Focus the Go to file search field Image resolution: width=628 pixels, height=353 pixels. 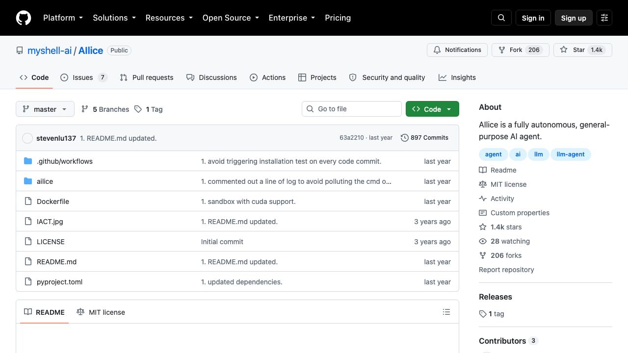coord(352,109)
